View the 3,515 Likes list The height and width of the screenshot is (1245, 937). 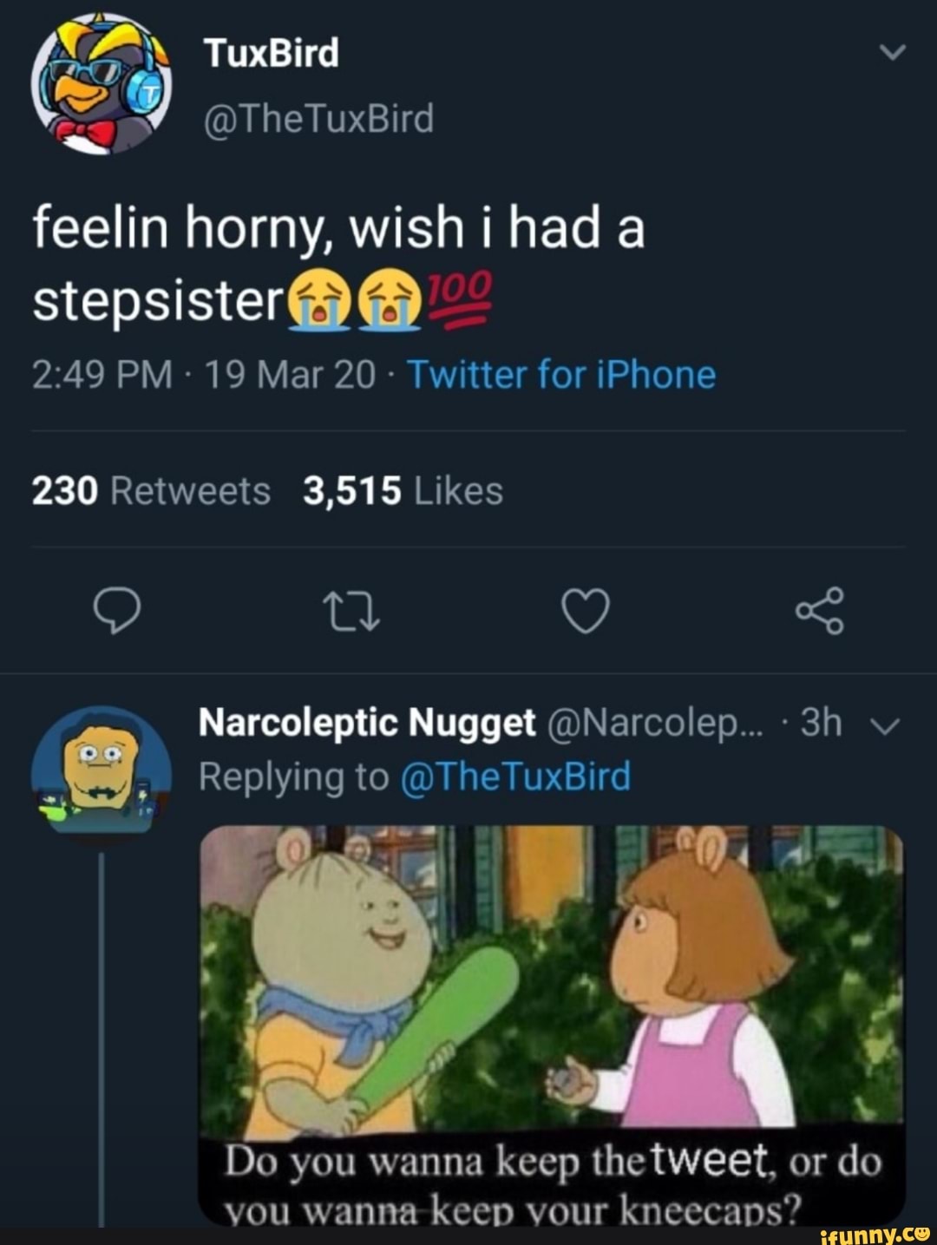tap(403, 491)
